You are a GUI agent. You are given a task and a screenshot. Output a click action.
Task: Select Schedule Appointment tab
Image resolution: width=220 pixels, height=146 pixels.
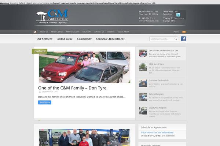pyautogui.click(x=110, y=39)
